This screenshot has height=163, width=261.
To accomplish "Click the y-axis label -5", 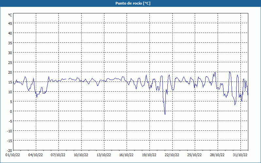I will 10,121.
